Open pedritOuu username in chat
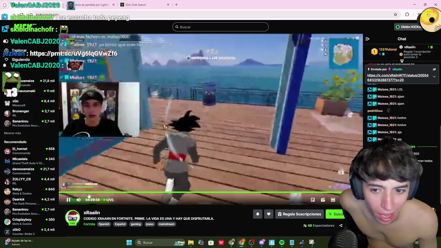The width and height of the screenshot is (441, 248). point(375,111)
